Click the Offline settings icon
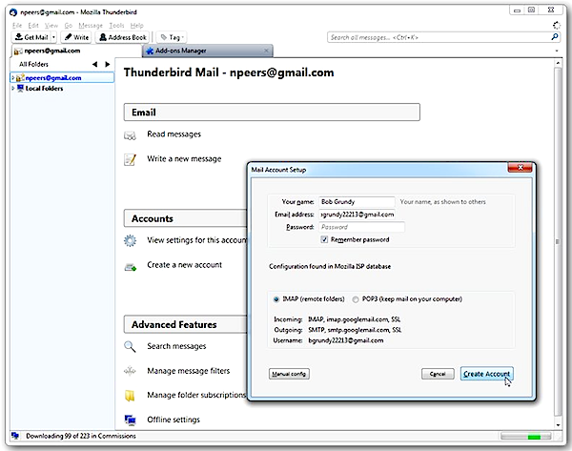Image resolution: width=572 pixels, height=451 pixels. (131, 420)
